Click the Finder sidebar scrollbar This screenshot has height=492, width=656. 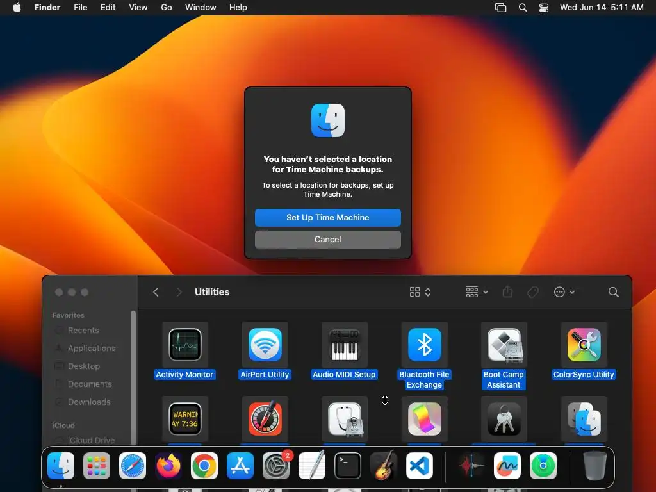[x=133, y=377]
